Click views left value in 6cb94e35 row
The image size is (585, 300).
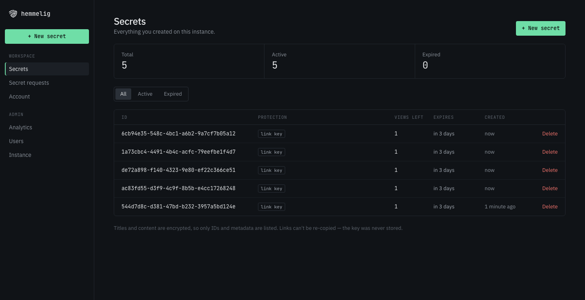click(x=396, y=134)
